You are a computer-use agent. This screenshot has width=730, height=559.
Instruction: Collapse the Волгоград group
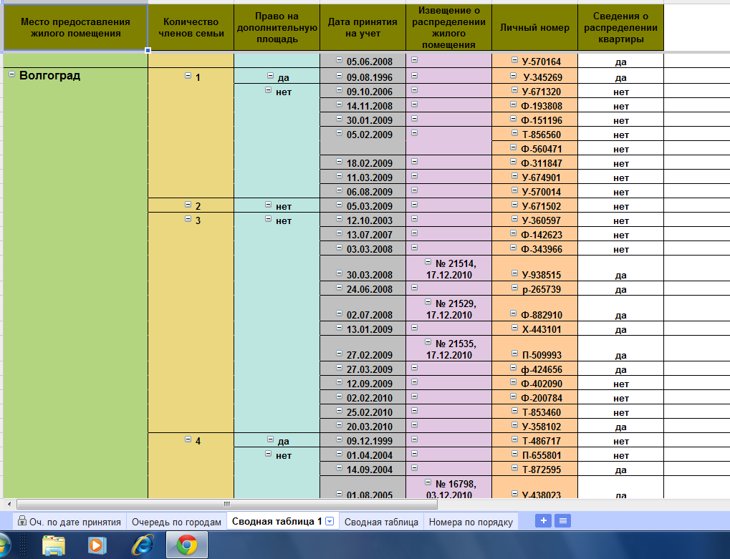11,74
